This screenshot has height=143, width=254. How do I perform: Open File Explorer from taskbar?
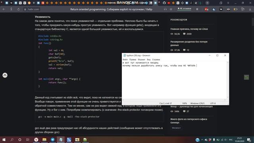44,139
